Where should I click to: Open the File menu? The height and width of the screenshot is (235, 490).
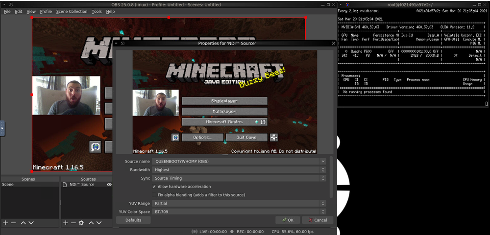[7, 11]
